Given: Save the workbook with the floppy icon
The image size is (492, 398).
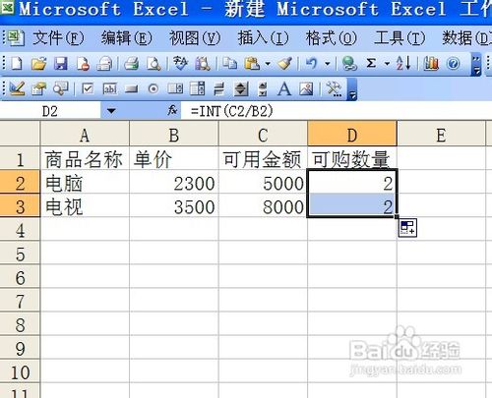Looking at the screenshot, I should point(61,63).
